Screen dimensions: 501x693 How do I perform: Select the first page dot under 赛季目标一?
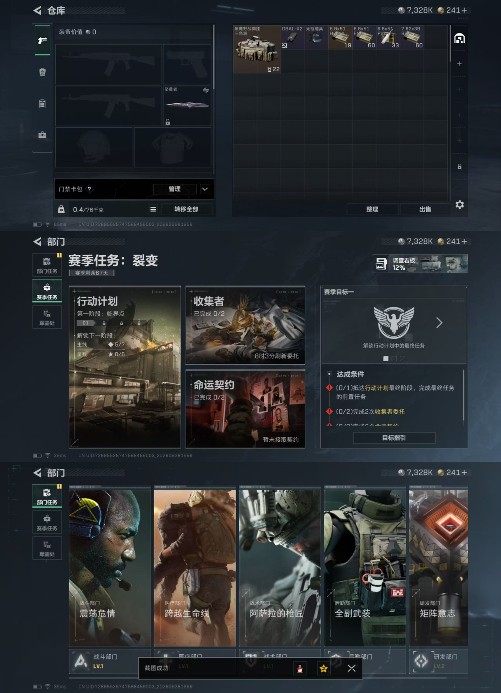[x=386, y=359]
